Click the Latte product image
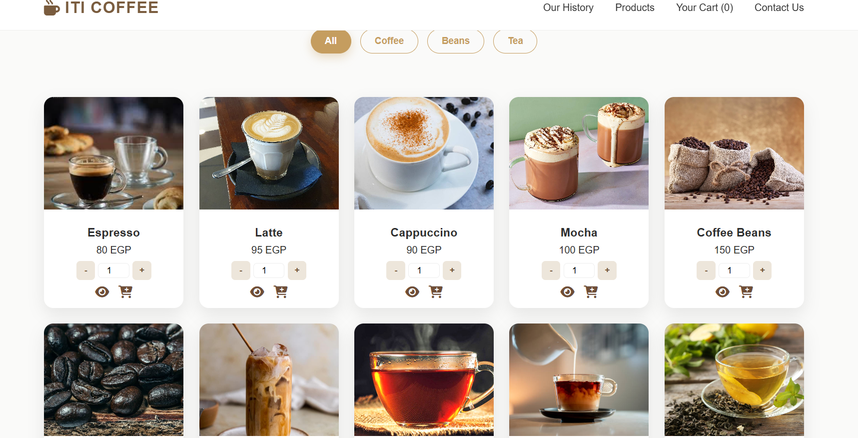The width and height of the screenshot is (858, 438). [x=269, y=153]
